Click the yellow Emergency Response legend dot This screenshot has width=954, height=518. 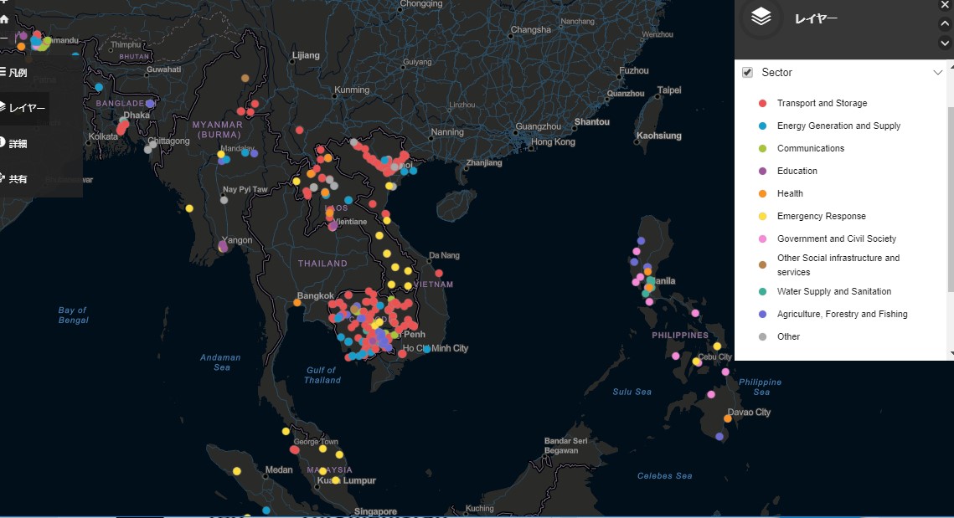(762, 216)
